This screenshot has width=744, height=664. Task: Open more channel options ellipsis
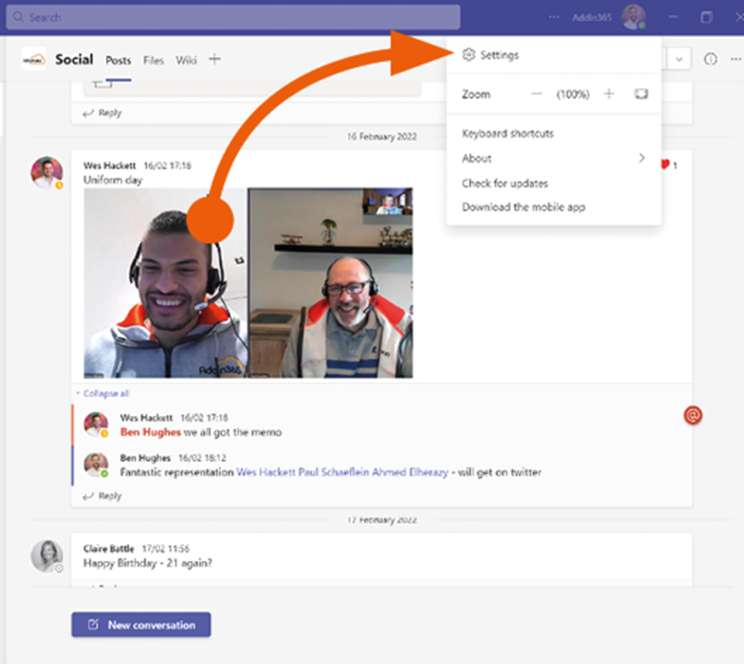click(x=735, y=59)
